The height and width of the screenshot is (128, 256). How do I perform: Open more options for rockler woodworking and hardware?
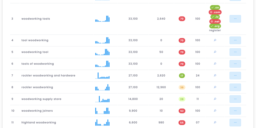tap(235, 75)
